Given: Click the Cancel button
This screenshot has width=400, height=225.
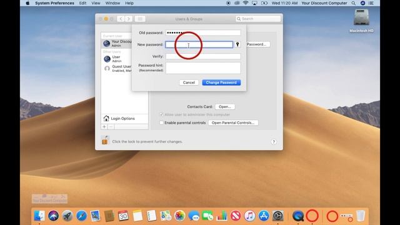Looking at the screenshot, I should coord(189,82).
